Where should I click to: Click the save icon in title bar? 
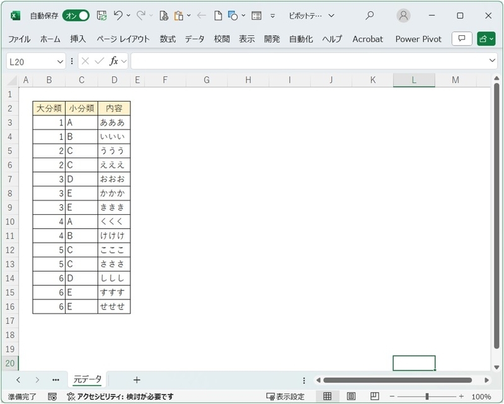point(102,15)
